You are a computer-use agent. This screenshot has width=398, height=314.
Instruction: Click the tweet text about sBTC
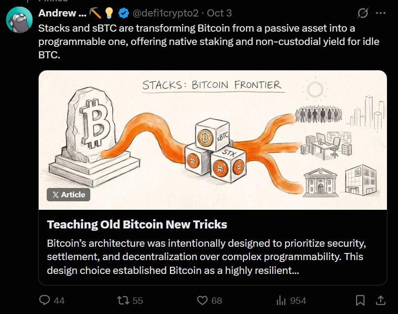tap(209, 41)
